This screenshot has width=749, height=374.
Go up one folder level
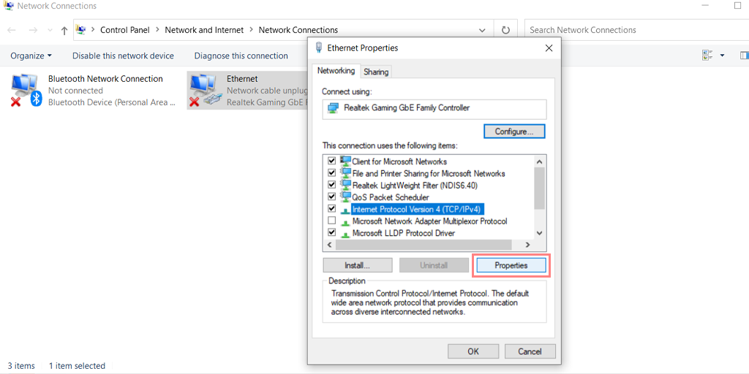[64, 30]
